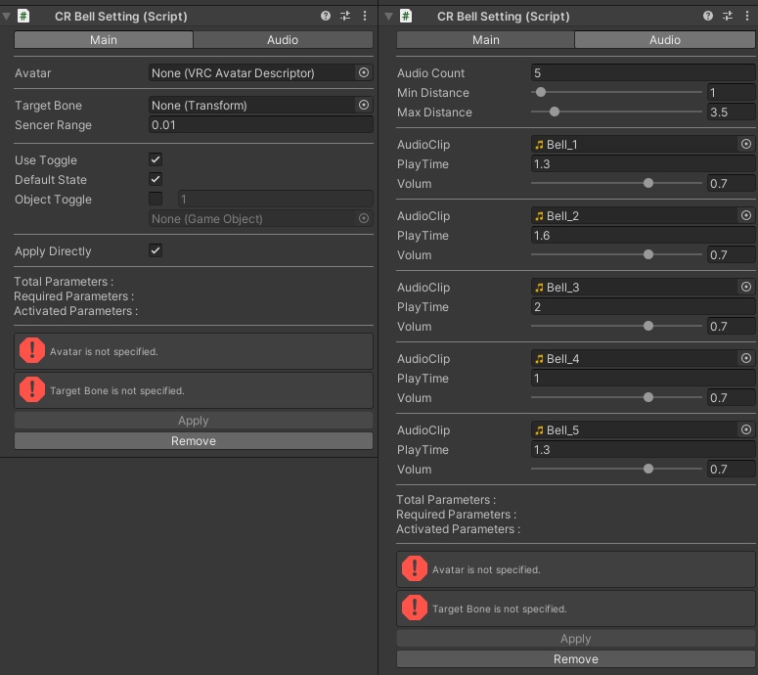Screen dimensions: 758x675
Task: Toggle the Apply Directly checkbox
Action: pos(156,251)
